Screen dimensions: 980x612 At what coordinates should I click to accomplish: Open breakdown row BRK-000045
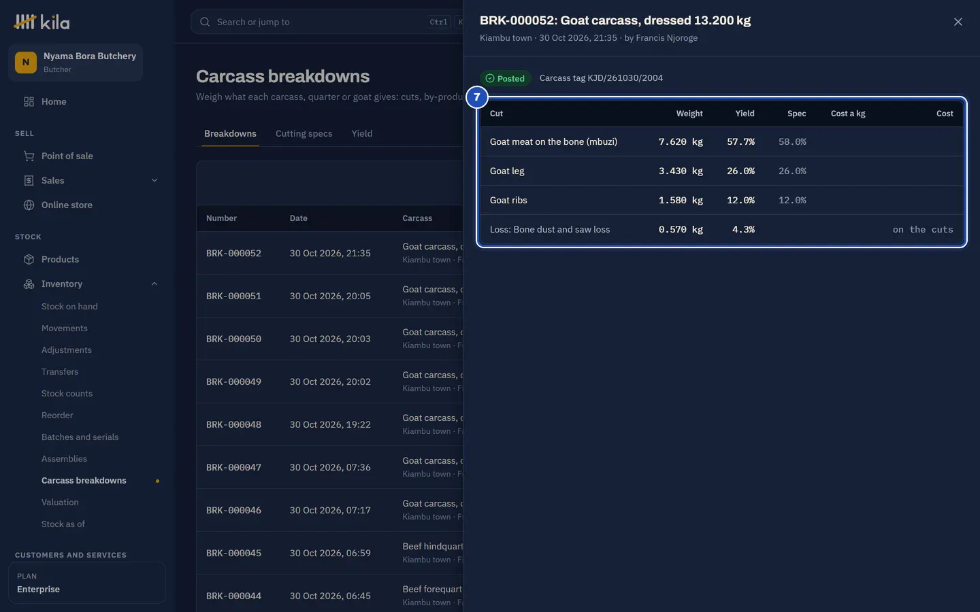[x=330, y=553]
